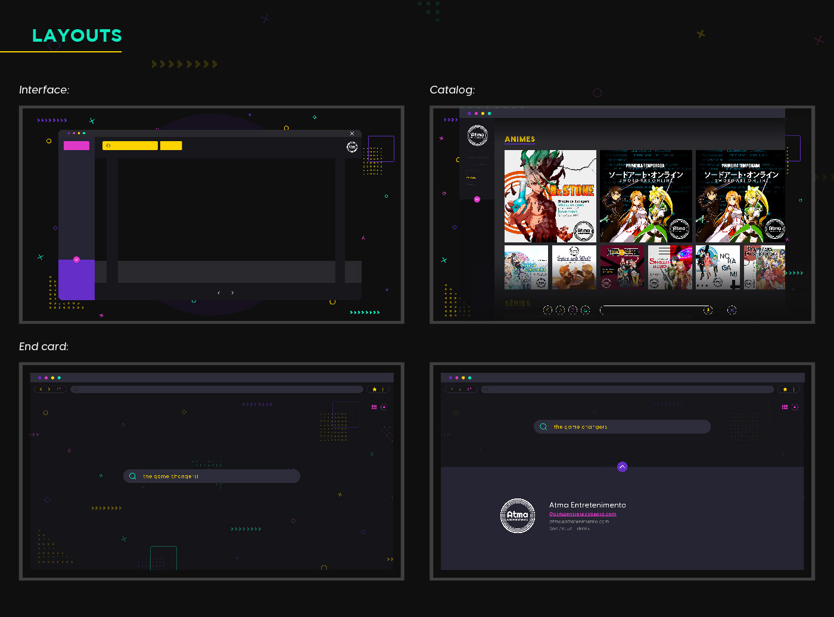Click address bar in right End card browser

[x=627, y=389]
